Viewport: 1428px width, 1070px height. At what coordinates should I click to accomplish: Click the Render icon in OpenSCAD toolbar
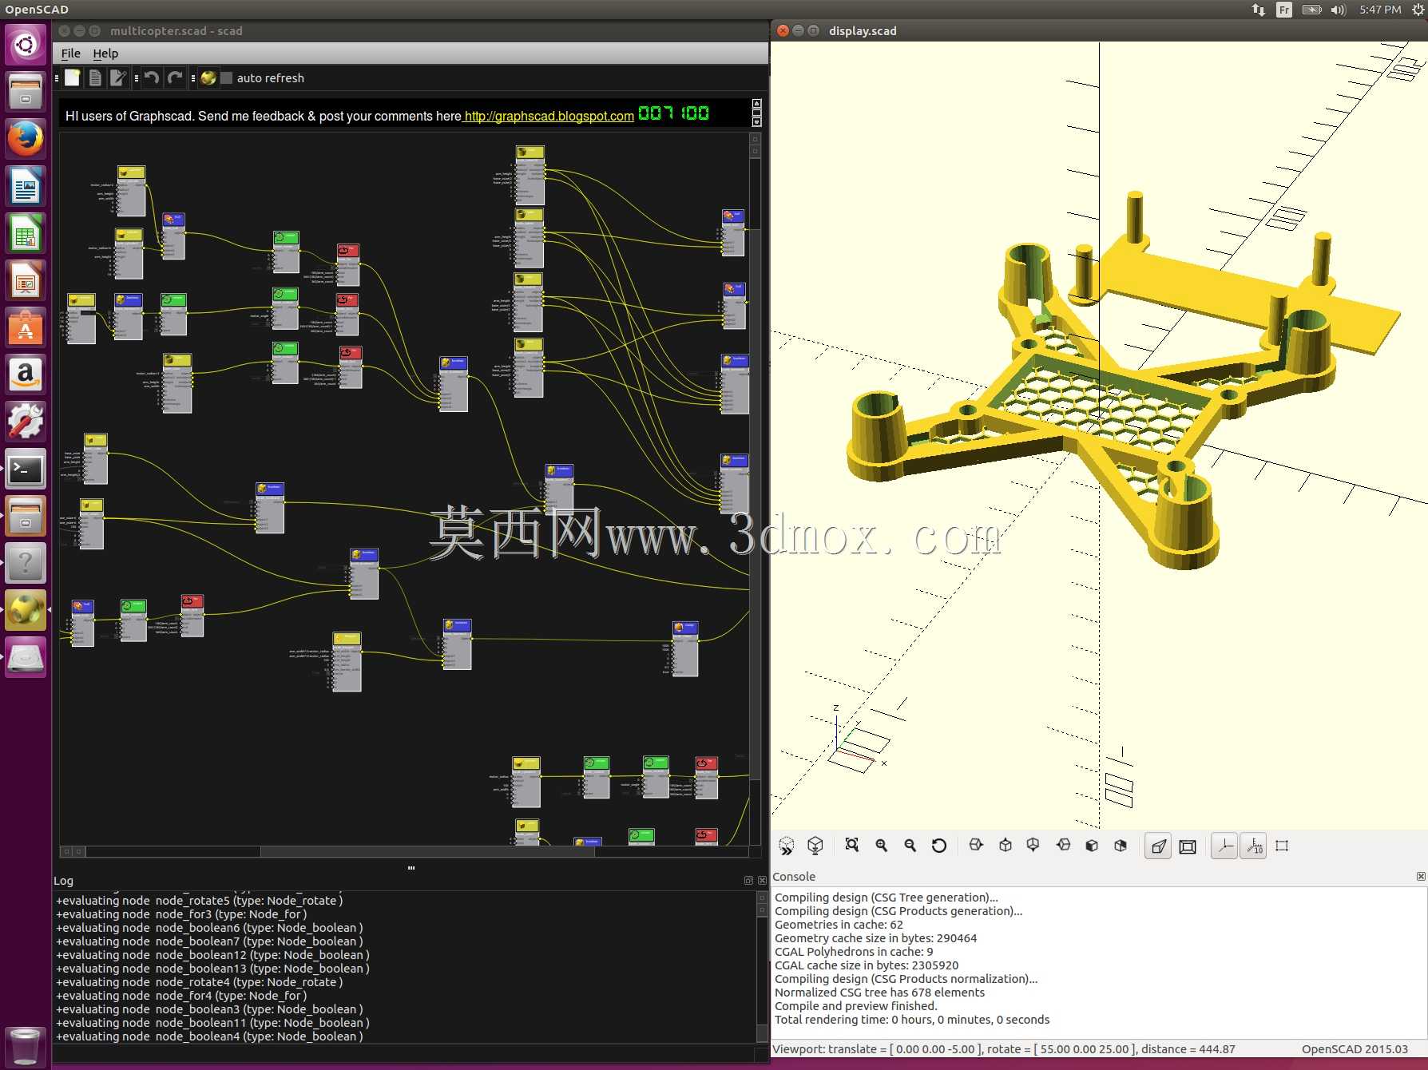point(815,846)
